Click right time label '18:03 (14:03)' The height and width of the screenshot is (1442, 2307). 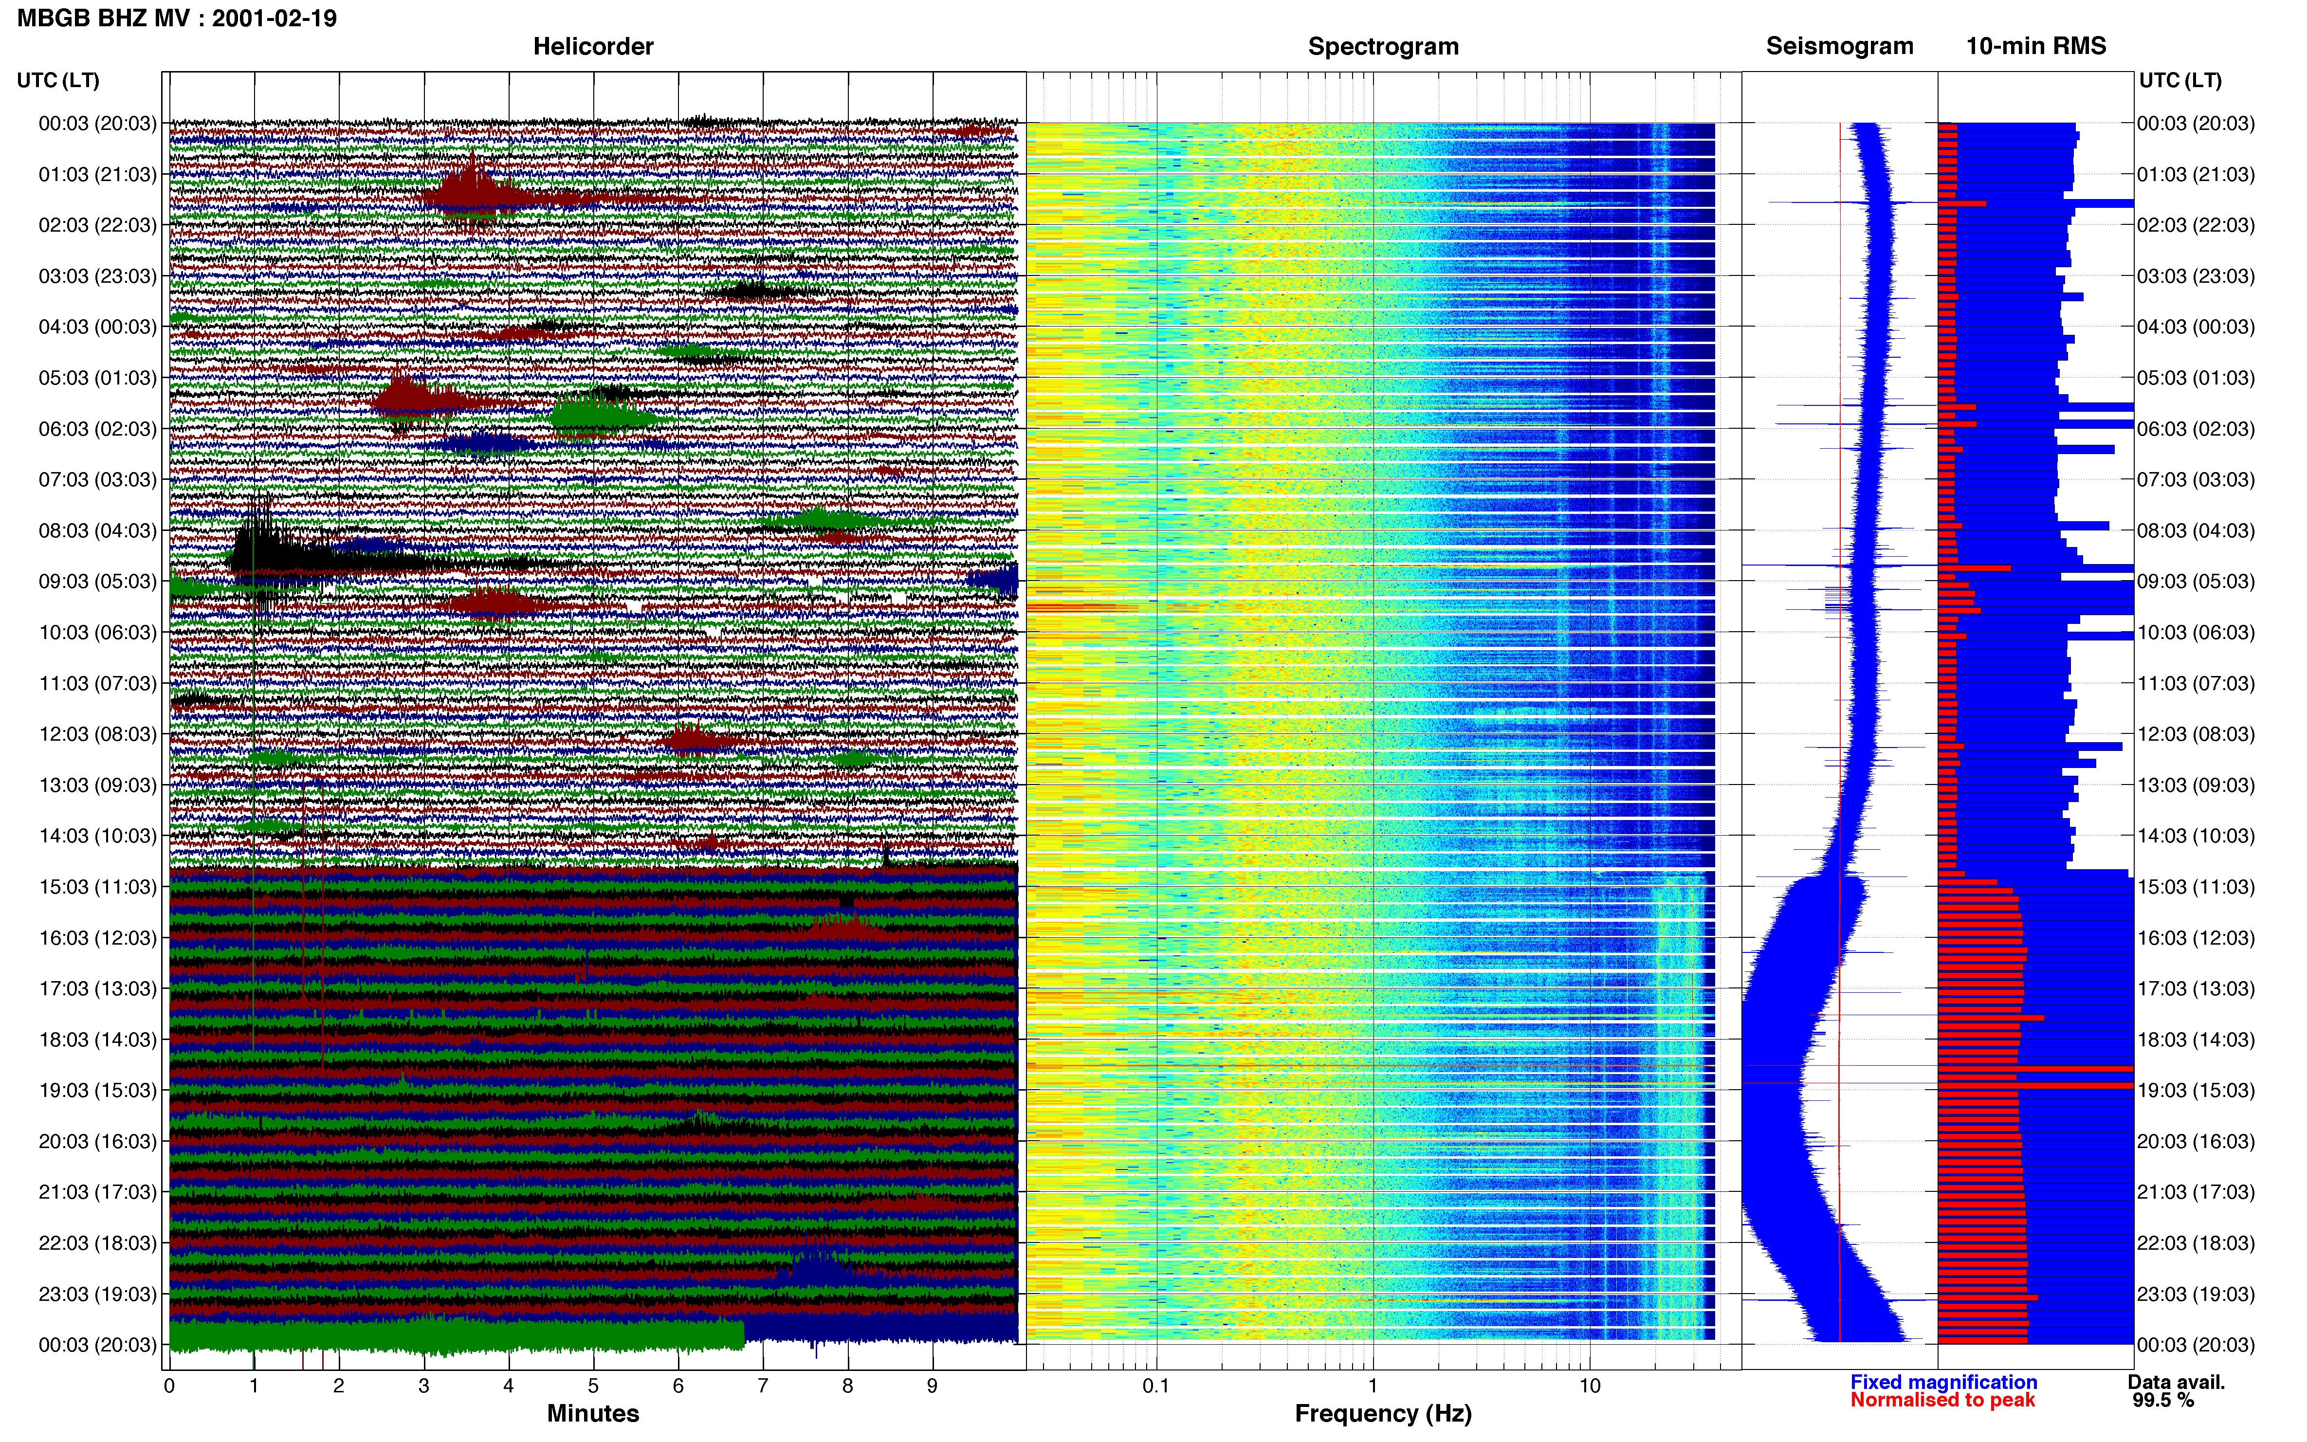click(2197, 1040)
